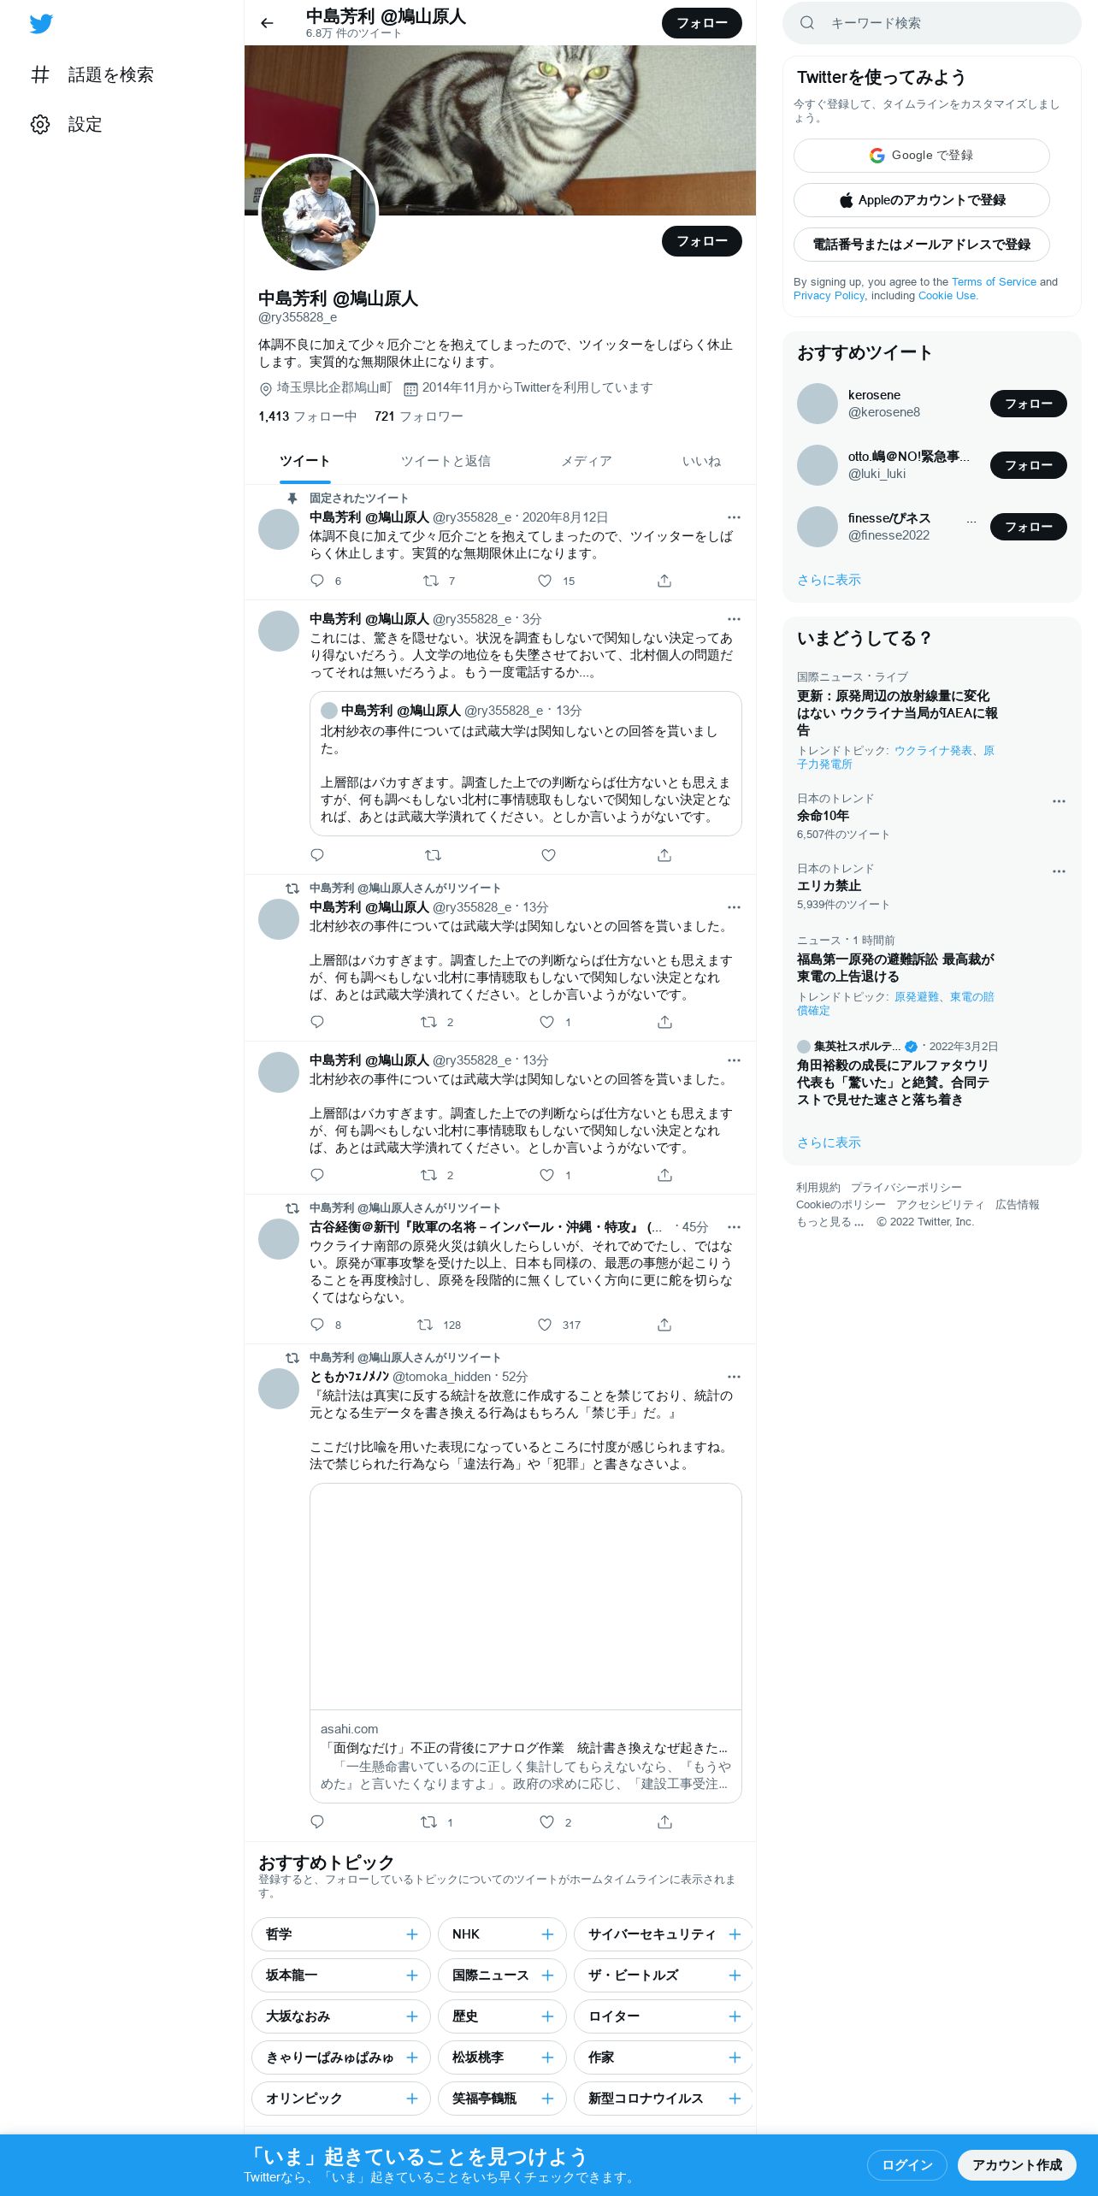The image size is (1098, 2196).
Task: Share the pinned tweet
Action: pyautogui.click(x=664, y=581)
